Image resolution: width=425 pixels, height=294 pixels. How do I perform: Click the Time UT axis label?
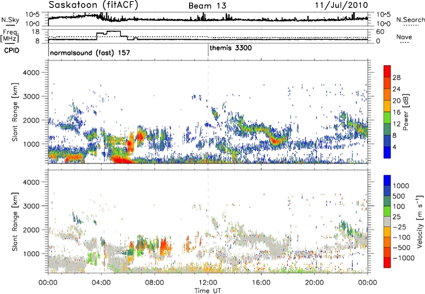click(x=208, y=291)
